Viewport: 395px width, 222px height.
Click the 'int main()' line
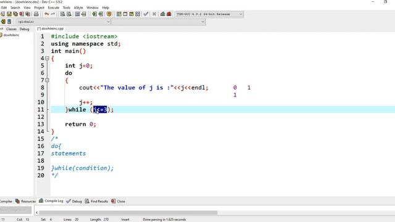[69, 51]
